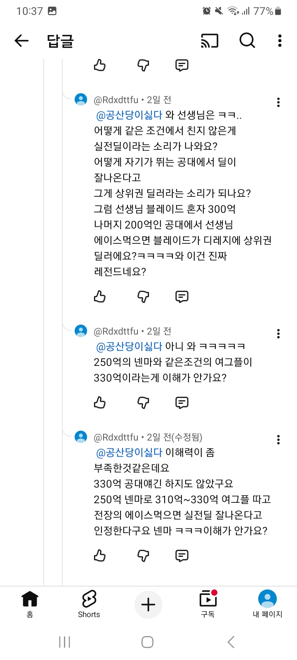Open the cast screen icon
This screenshot has width=297, height=660.
[x=210, y=40]
